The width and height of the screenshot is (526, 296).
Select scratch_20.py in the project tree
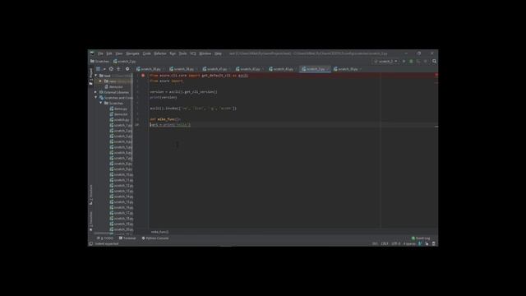pyautogui.click(x=121, y=229)
